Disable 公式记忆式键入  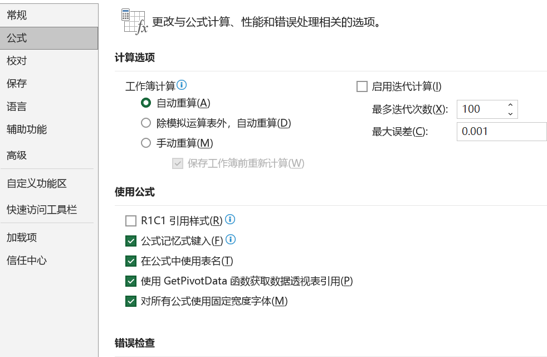coord(131,240)
